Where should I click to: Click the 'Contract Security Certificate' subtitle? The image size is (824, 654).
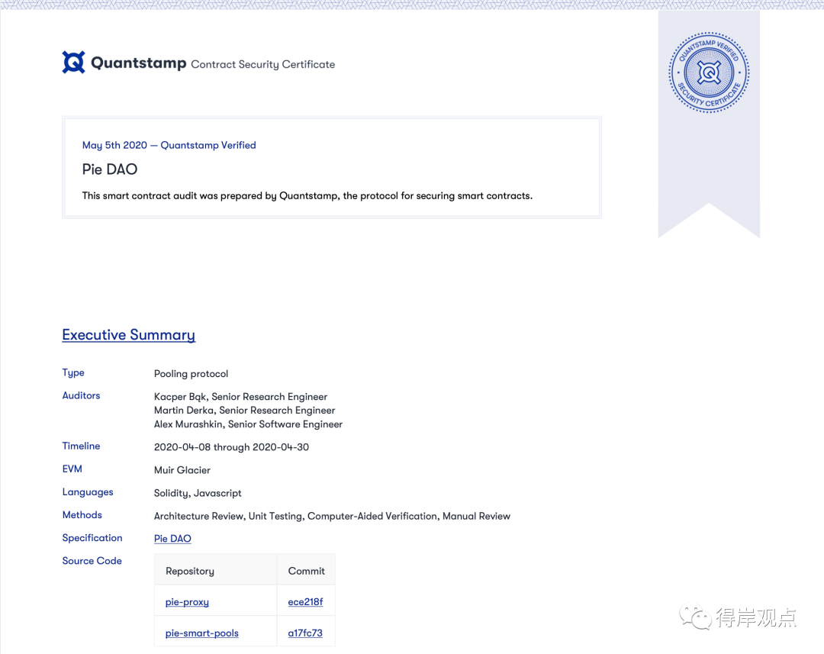[262, 64]
